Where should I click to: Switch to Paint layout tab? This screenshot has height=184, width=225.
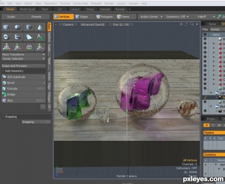(45, 9)
